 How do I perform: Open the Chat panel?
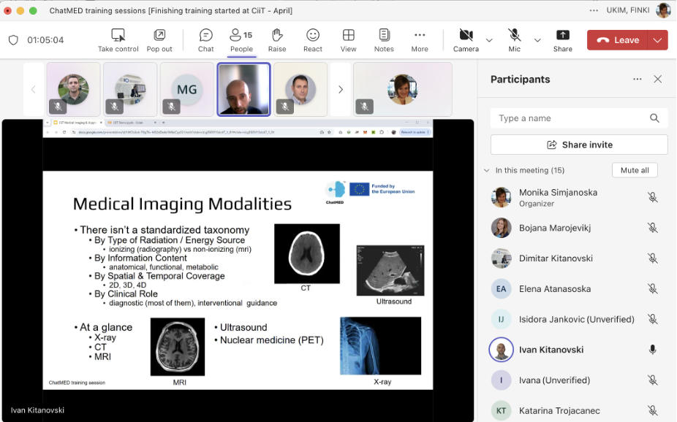206,36
